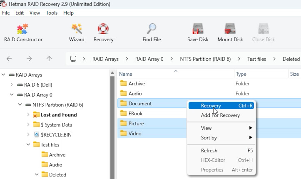Choose Recovery in the context menu
301x179 pixels.
(221, 105)
